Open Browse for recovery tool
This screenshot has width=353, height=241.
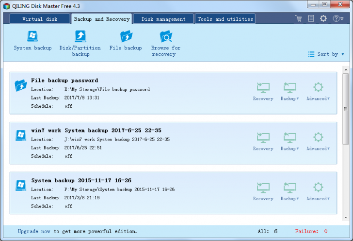(x=166, y=44)
